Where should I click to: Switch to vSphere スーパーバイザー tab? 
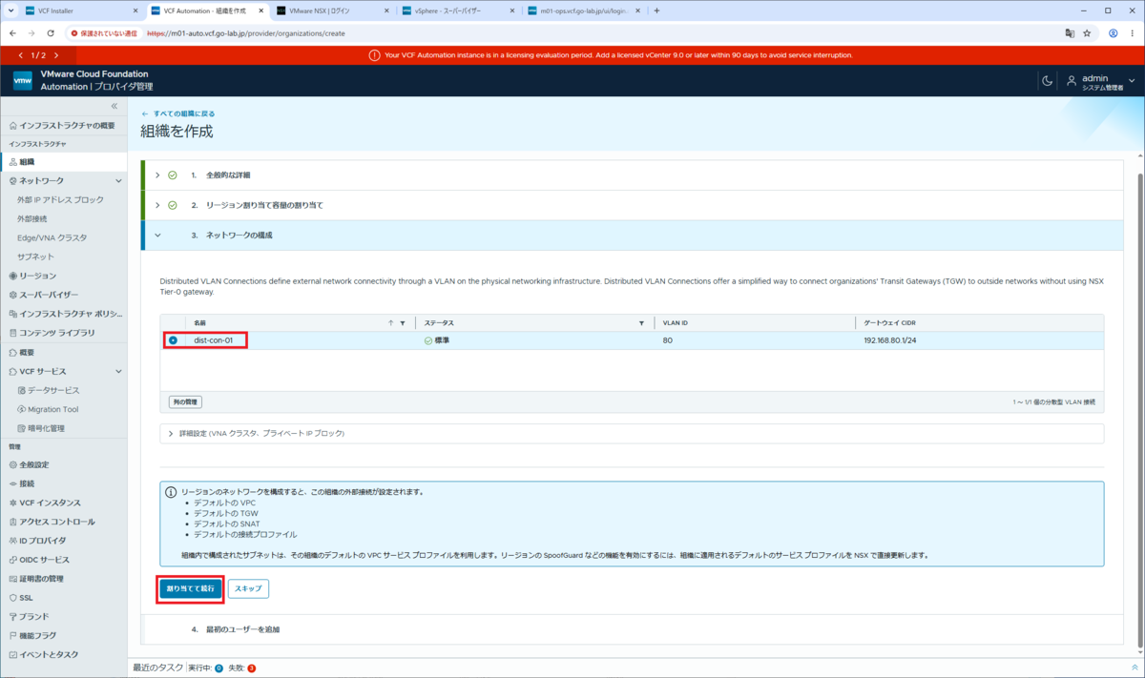click(x=456, y=10)
